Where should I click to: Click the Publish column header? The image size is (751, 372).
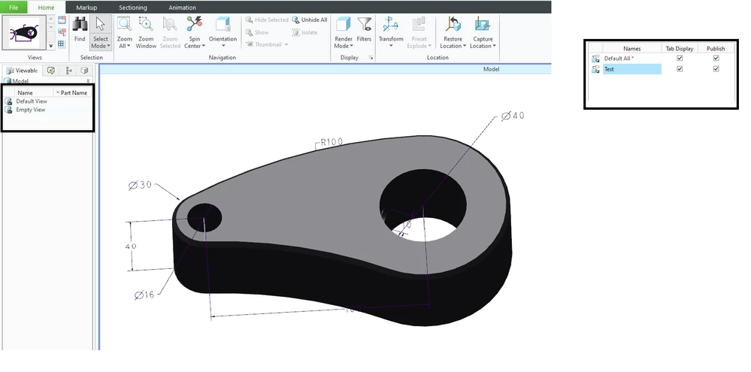[716, 48]
